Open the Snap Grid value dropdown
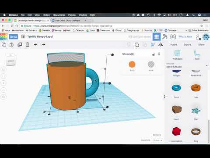The image size is (210, 158). (157, 140)
